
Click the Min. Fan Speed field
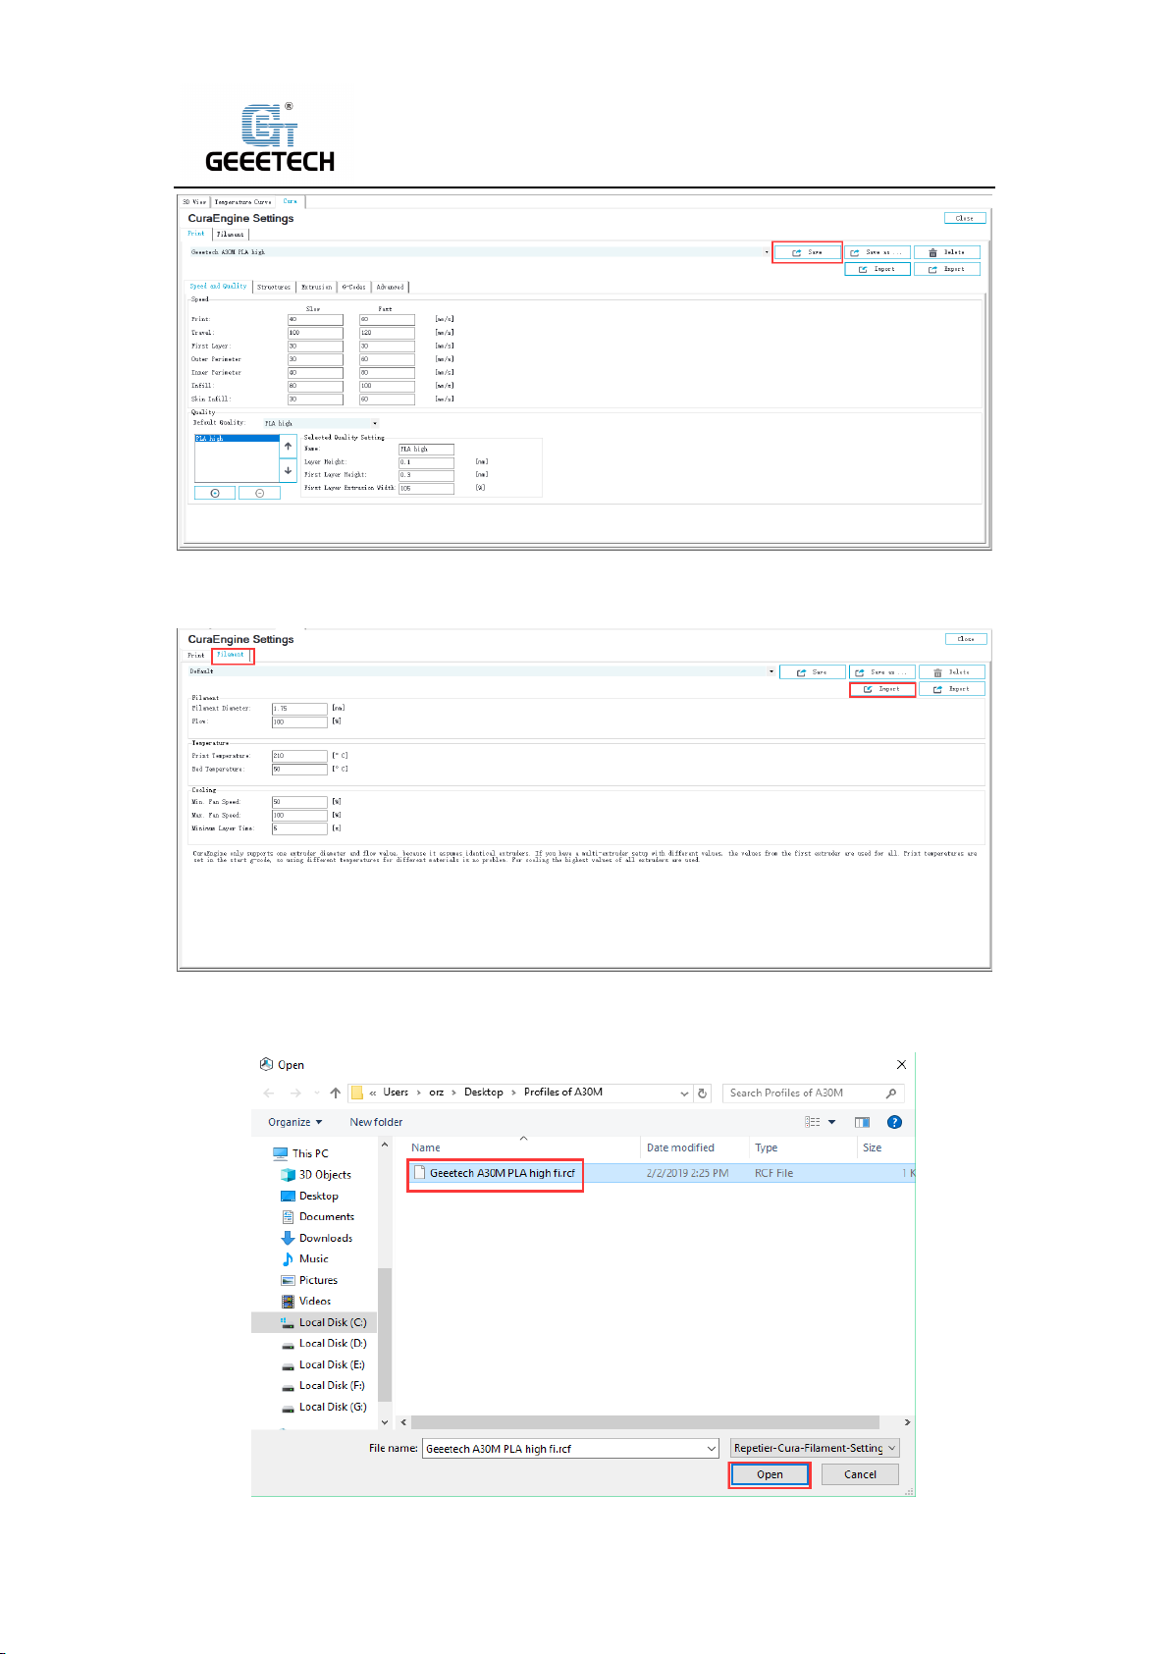click(299, 802)
